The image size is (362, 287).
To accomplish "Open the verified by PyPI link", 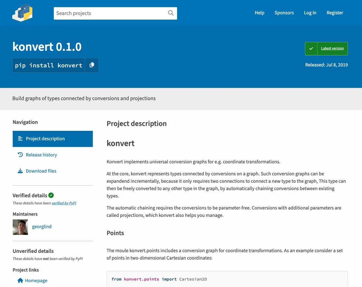I will [x=64, y=203].
